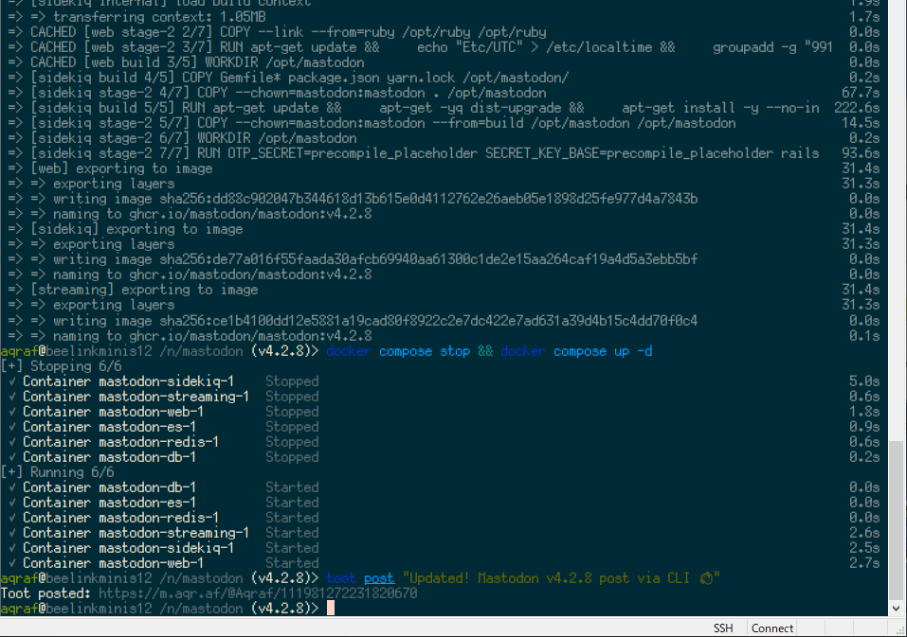Click "Stopped" status of mastodon-db-1
The height and width of the screenshot is (637, 907).
pyautogui.click(x=292, y=457)
